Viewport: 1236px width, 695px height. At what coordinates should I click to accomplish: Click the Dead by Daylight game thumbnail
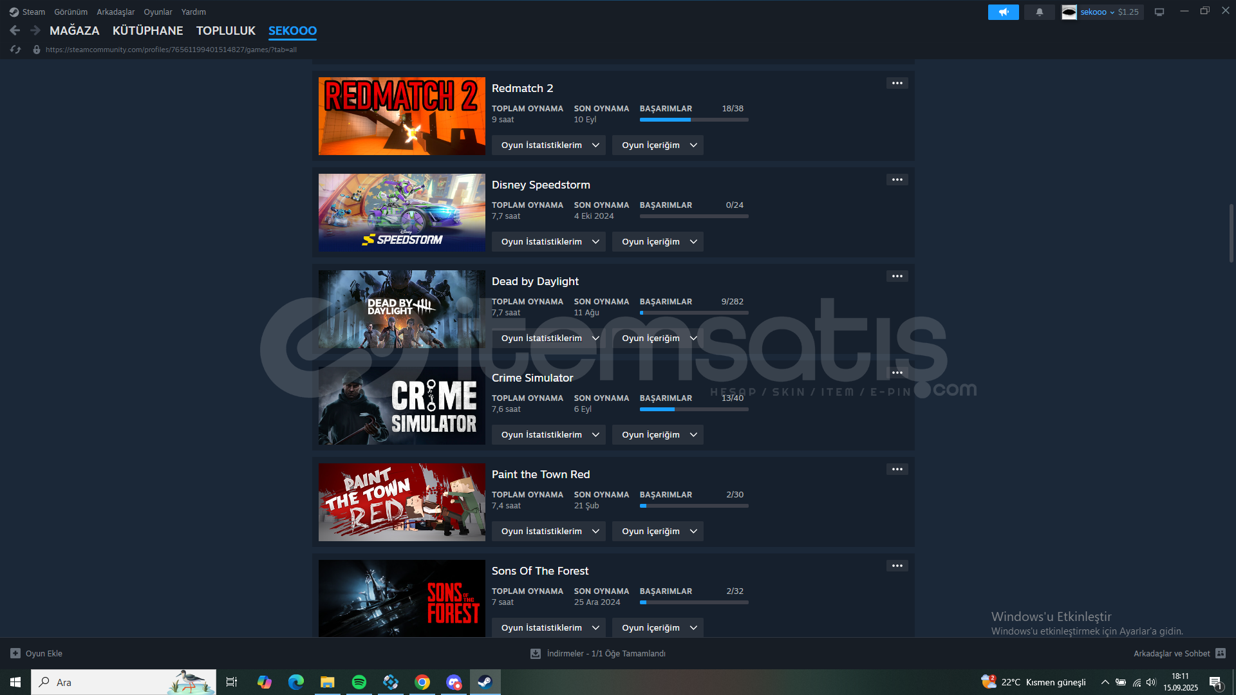402,309
